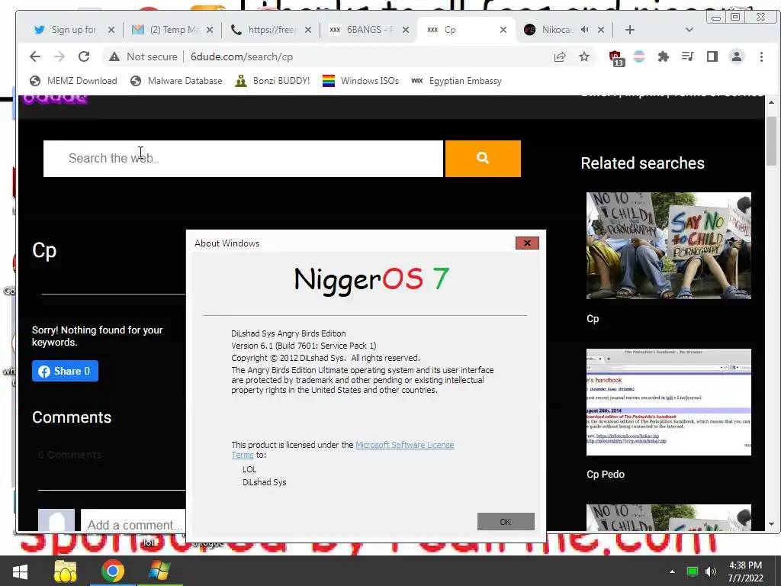Reload the current page

coord(84,56)
